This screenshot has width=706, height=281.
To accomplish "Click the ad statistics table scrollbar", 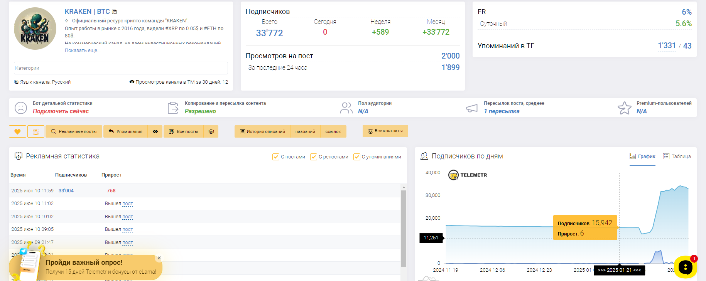I will click(x=404, y=227).
